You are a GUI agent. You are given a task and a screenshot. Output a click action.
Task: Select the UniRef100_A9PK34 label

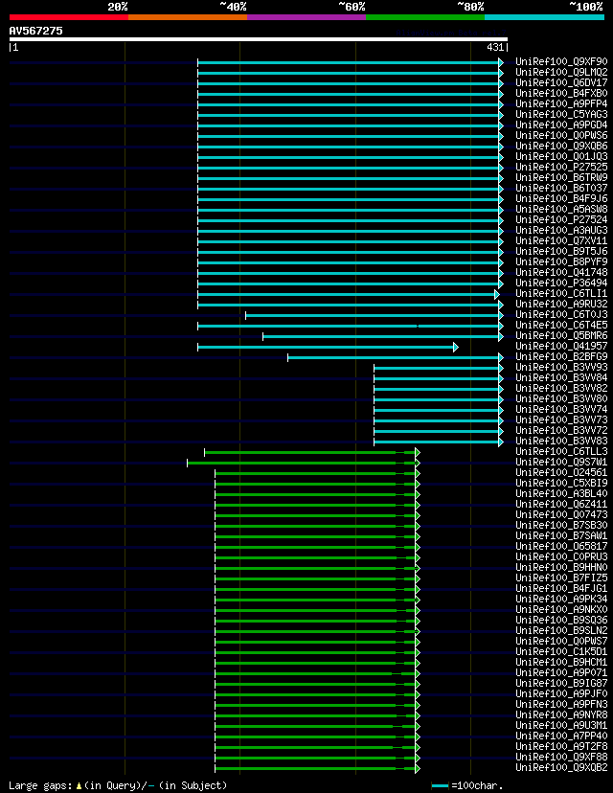click(561, 599)
